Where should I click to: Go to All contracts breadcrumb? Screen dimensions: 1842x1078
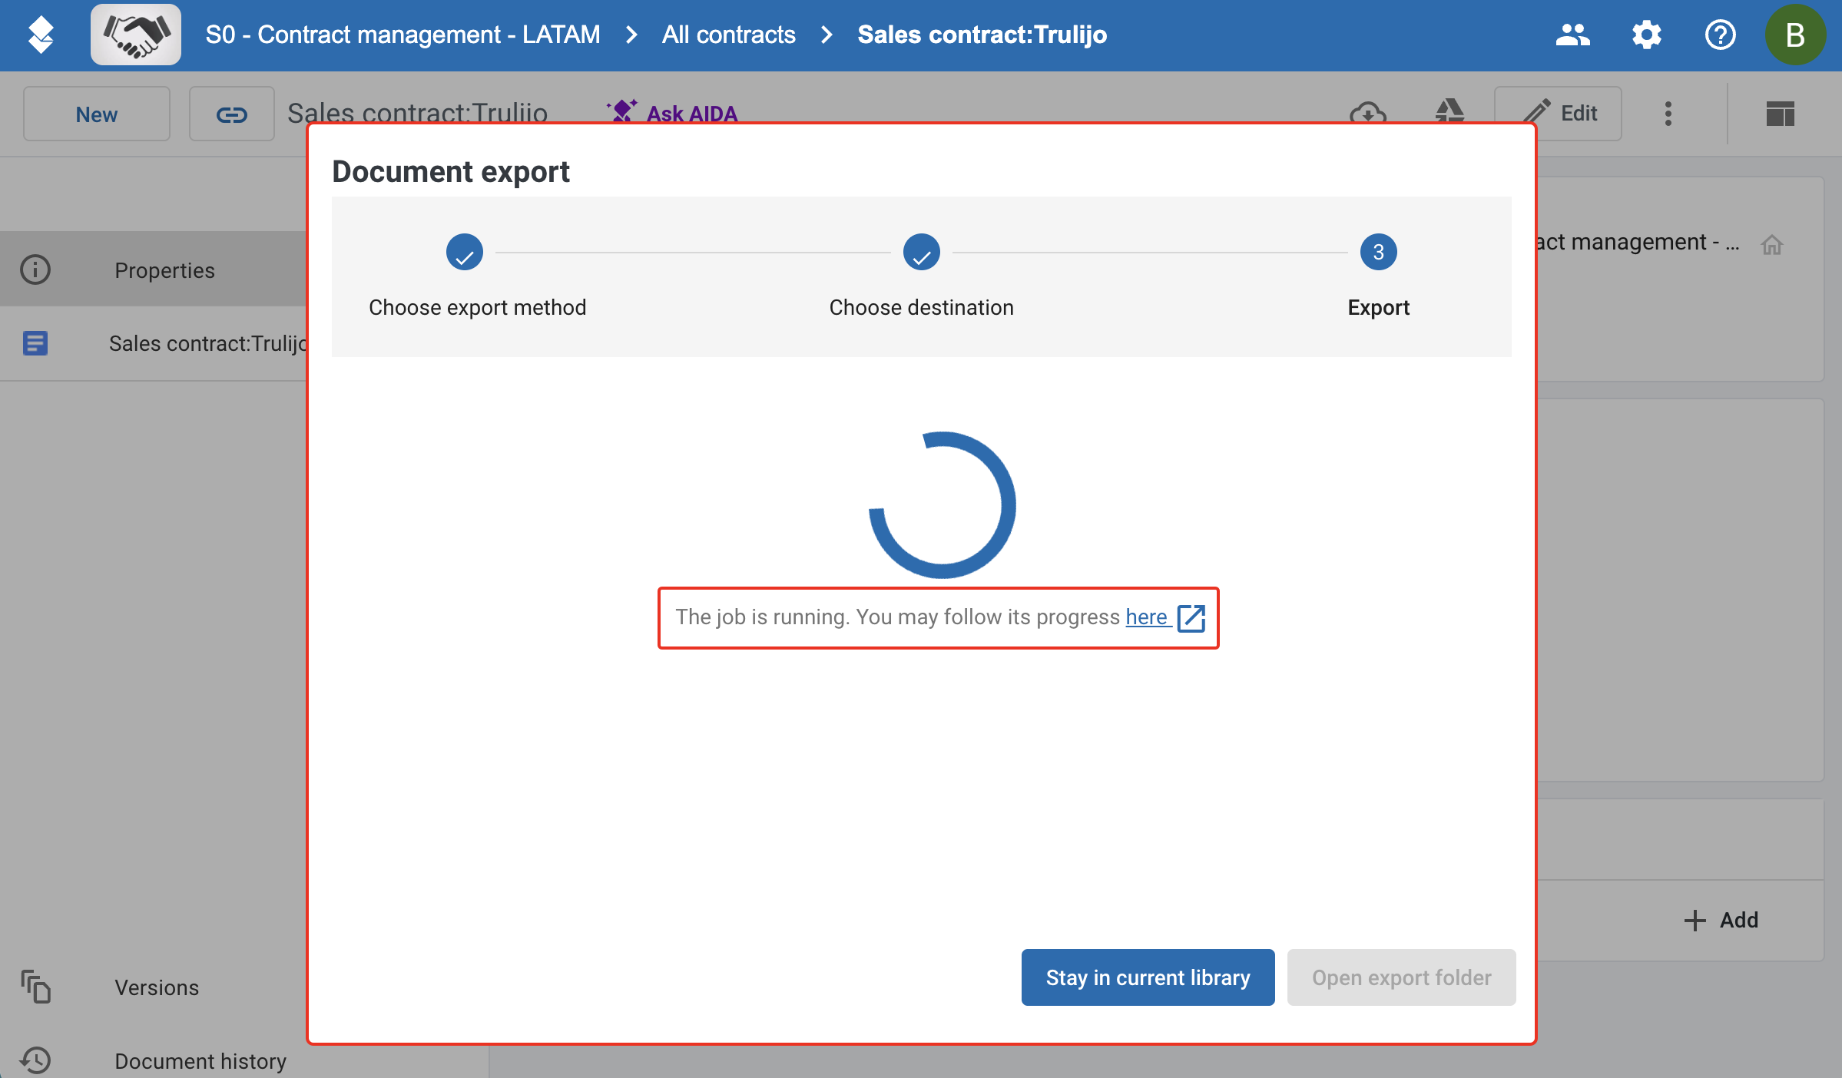tap(728, 35)
